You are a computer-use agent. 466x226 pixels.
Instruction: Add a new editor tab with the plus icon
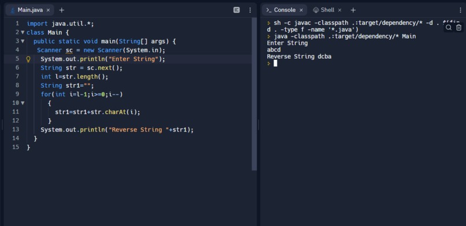pyautogui.click(x=61, y=10)
